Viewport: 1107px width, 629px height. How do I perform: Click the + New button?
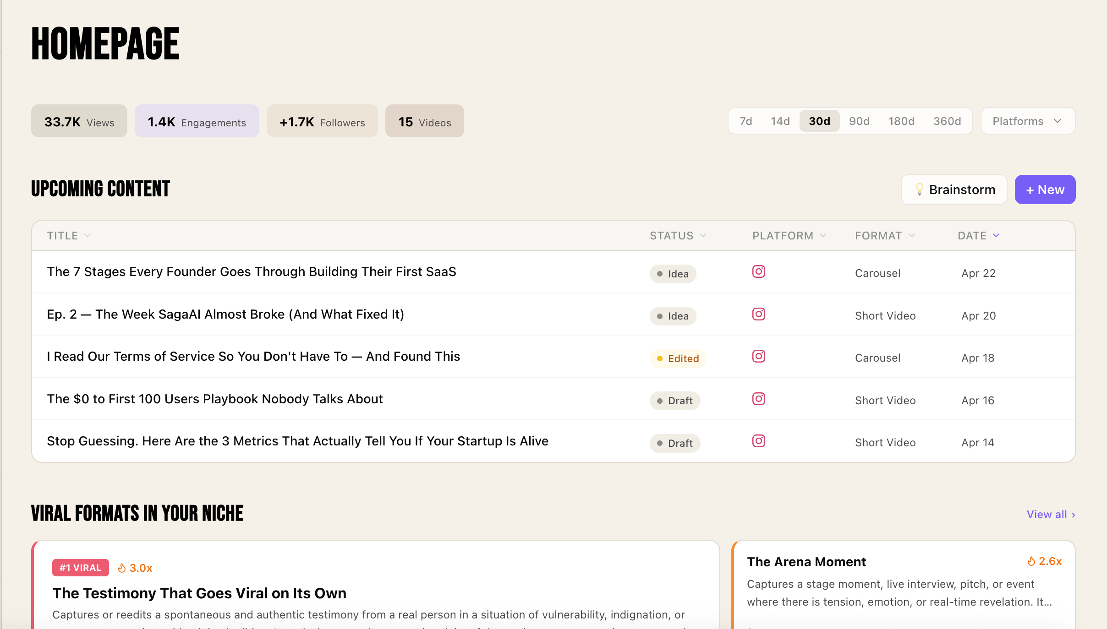click(1045, 190)
